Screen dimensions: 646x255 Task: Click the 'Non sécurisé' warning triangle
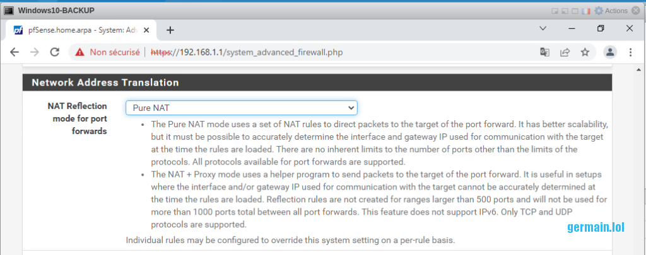pos(80,52)
